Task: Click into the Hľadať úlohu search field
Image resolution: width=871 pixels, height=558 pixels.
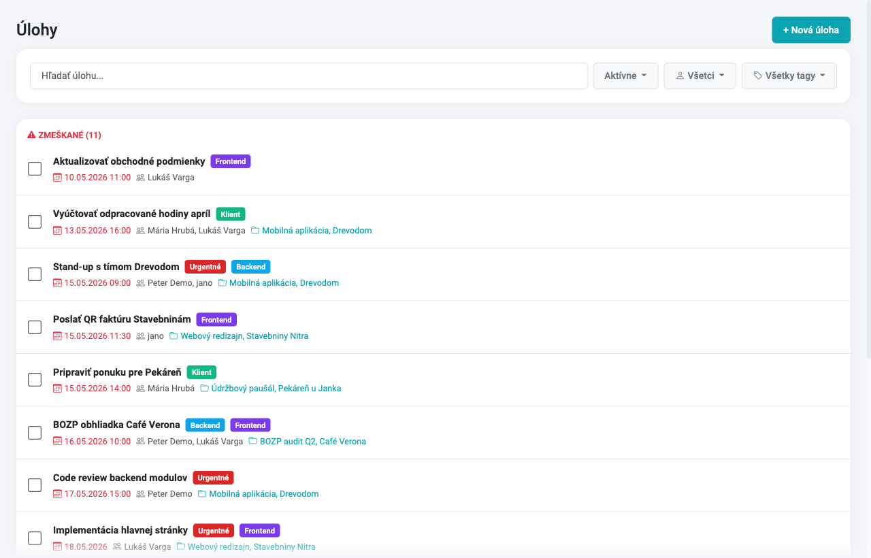Action: pyautogui.click(x=309, y=76)
